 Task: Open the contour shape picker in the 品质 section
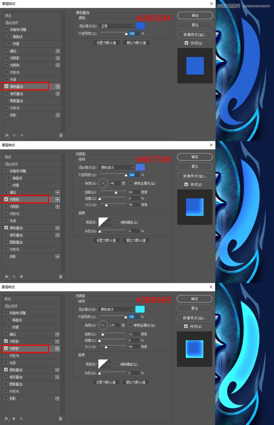[103, 222]
